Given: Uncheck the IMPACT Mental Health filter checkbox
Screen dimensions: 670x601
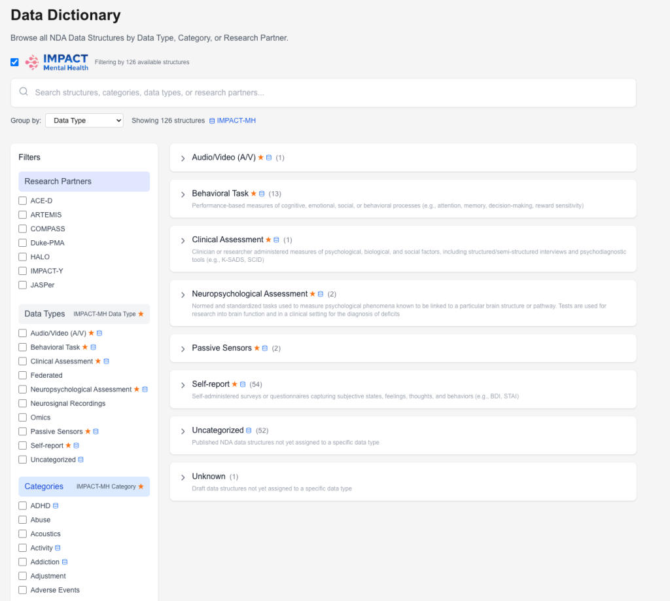Looking at the screenshot, I should pos(14,62).
